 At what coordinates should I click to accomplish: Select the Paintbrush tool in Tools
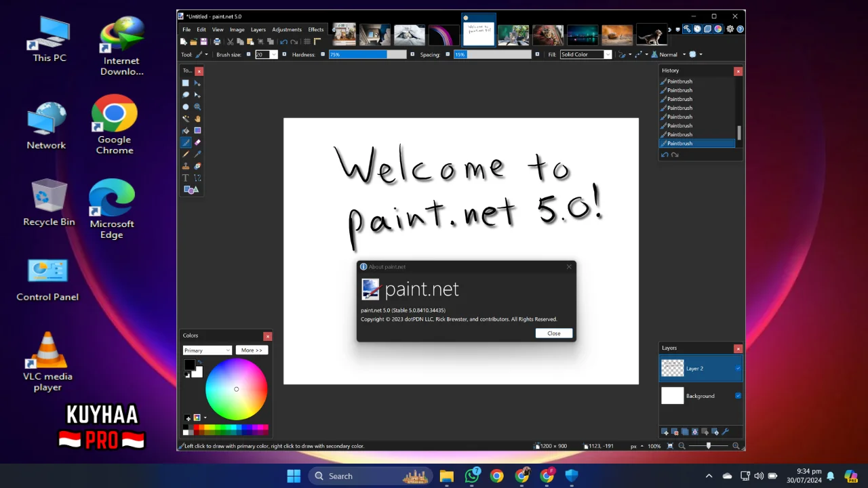click(x=185, y=142)
